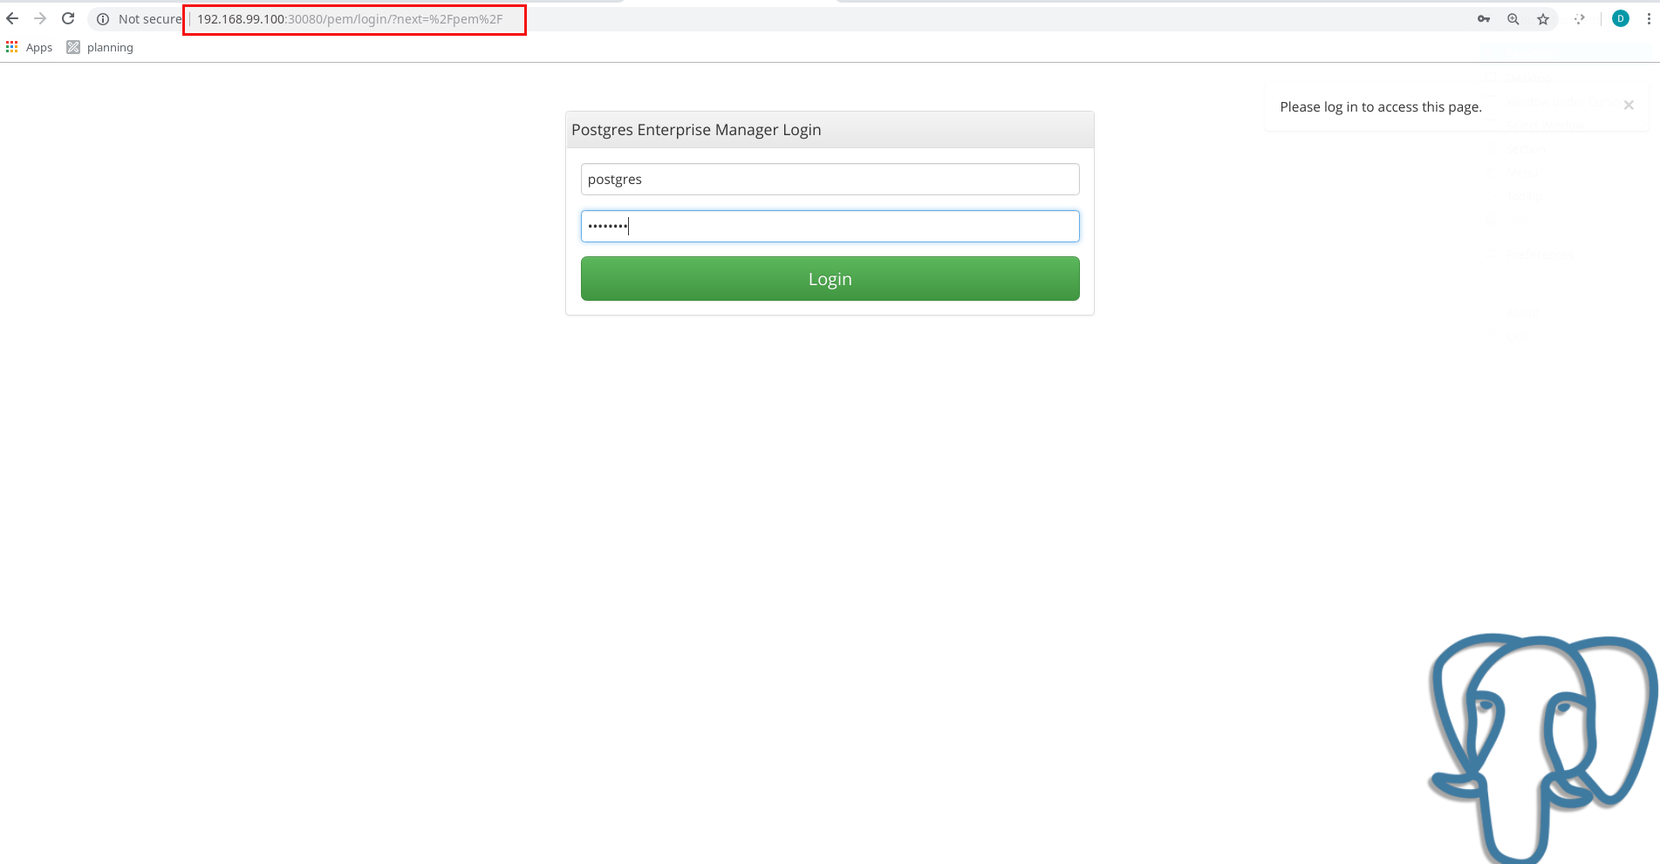Viewport: 1660px width, 864px height.
Task: Bookmark this page with the star icon
Action: (x=1543, y=19)
